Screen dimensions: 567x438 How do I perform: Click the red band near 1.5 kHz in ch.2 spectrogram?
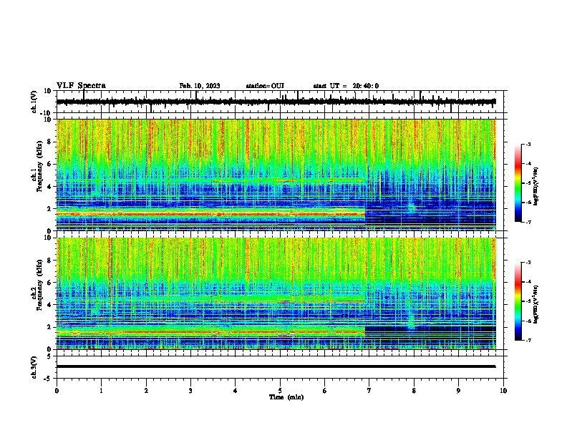(x=210, y=333)
